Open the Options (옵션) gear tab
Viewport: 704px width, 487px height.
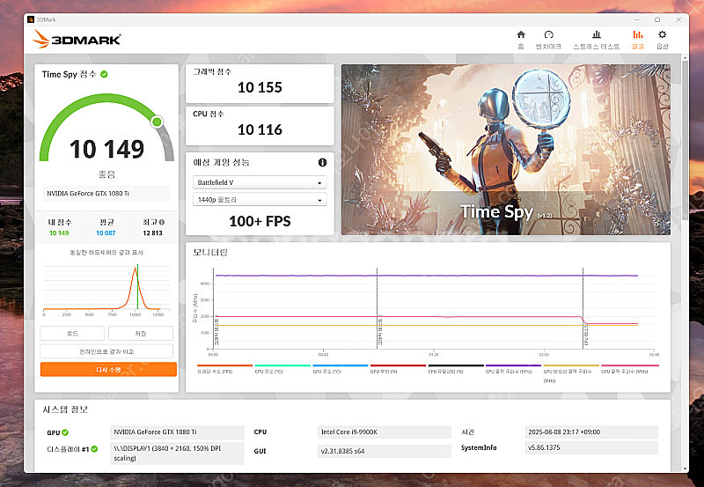point(663,40)
